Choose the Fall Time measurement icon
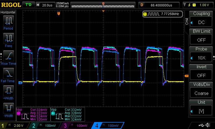 pos(9,73)
